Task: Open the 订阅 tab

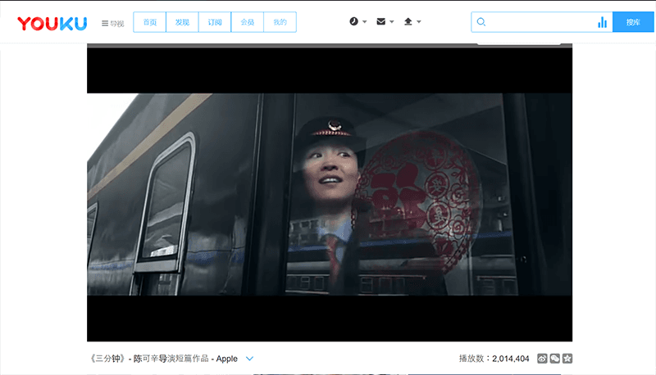Action: click(x=215, y=22)
